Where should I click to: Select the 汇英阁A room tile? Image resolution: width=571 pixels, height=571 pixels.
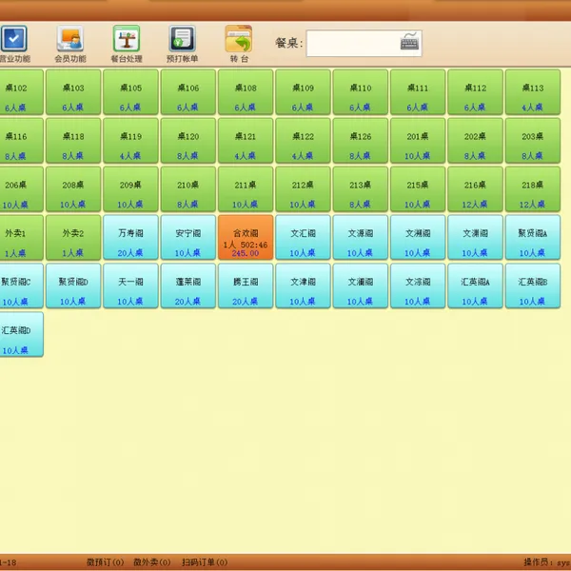(x=475, y=285)
